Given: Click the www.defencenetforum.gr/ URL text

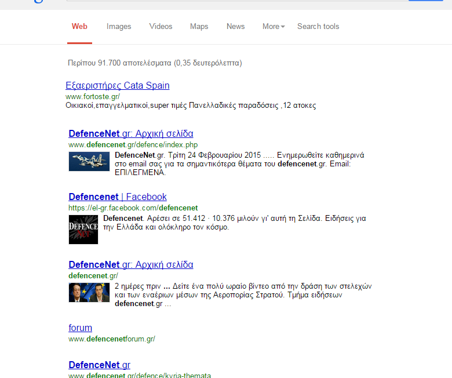Looking at the screenshot, I should point(112,339).
